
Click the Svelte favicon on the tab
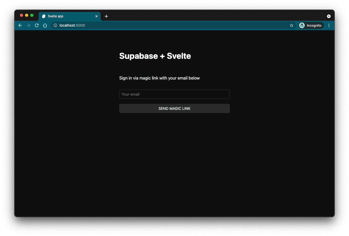tap(44, 16)
